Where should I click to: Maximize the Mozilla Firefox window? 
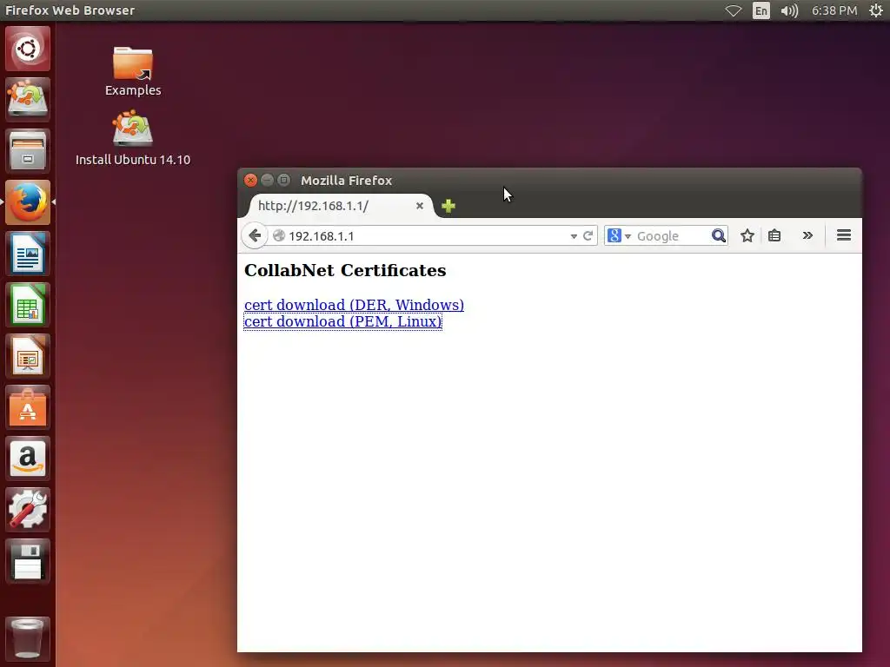(284, 181)
